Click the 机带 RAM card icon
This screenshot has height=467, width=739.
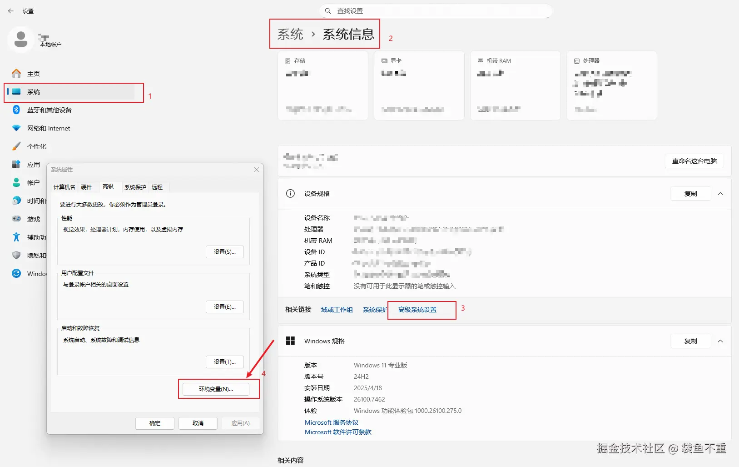[481, 60]
